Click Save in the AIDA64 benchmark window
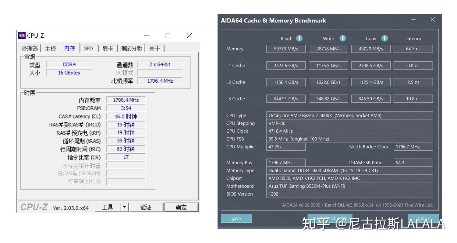457x243 pixels. 236,218
